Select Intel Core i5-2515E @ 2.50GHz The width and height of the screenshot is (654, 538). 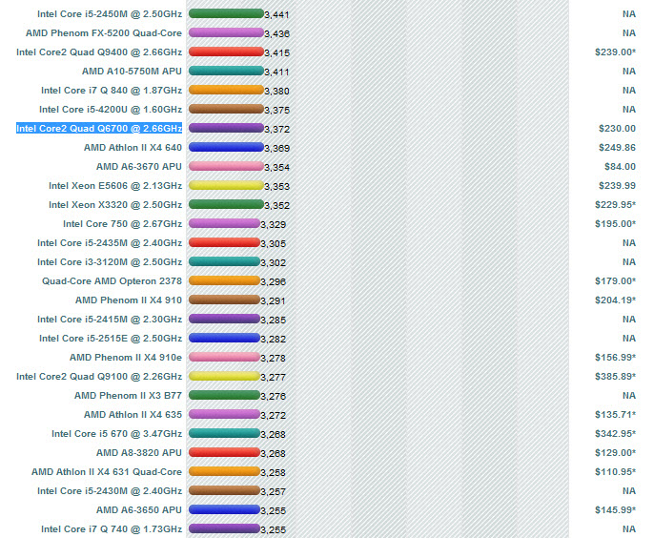point(111,339)
